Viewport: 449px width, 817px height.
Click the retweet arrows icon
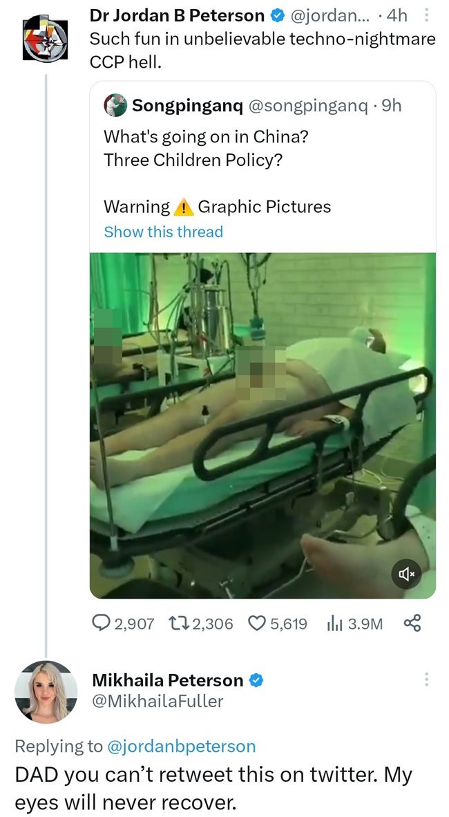[x=178, y=623]
